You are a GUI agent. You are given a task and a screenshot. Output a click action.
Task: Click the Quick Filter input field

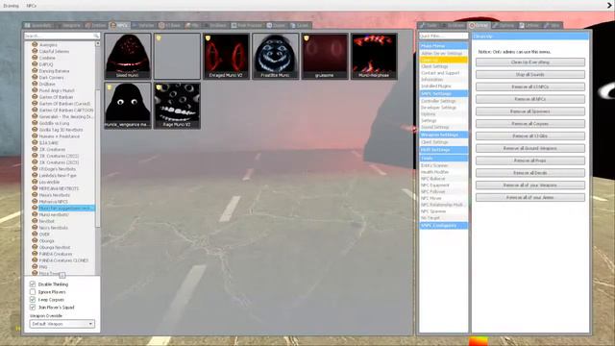pyautogui.click(x=444, y=36)
